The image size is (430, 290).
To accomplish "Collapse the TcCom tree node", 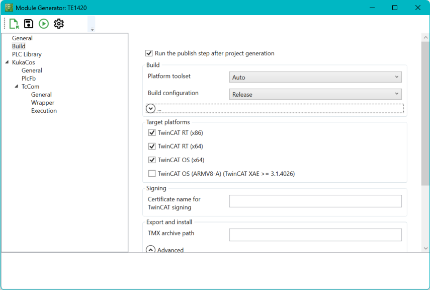I will point(17,86).
